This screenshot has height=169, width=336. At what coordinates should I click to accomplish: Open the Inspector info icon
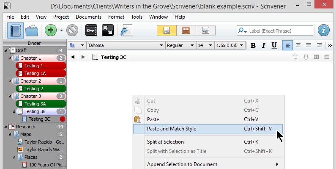[x=324, y=30]
